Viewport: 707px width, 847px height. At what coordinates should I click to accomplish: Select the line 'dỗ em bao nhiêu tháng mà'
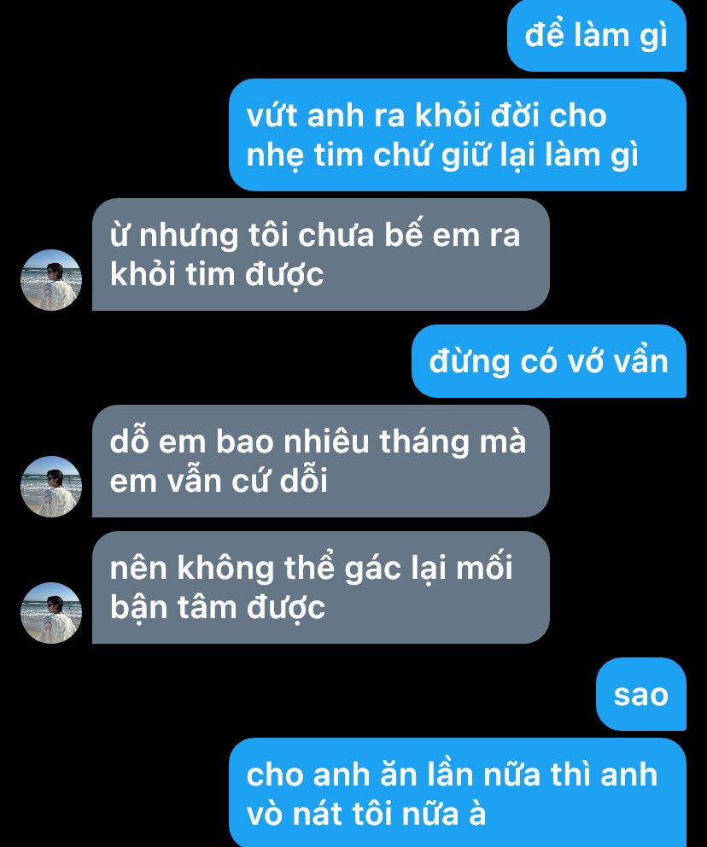pyautogui.click(x=318, y=442)
